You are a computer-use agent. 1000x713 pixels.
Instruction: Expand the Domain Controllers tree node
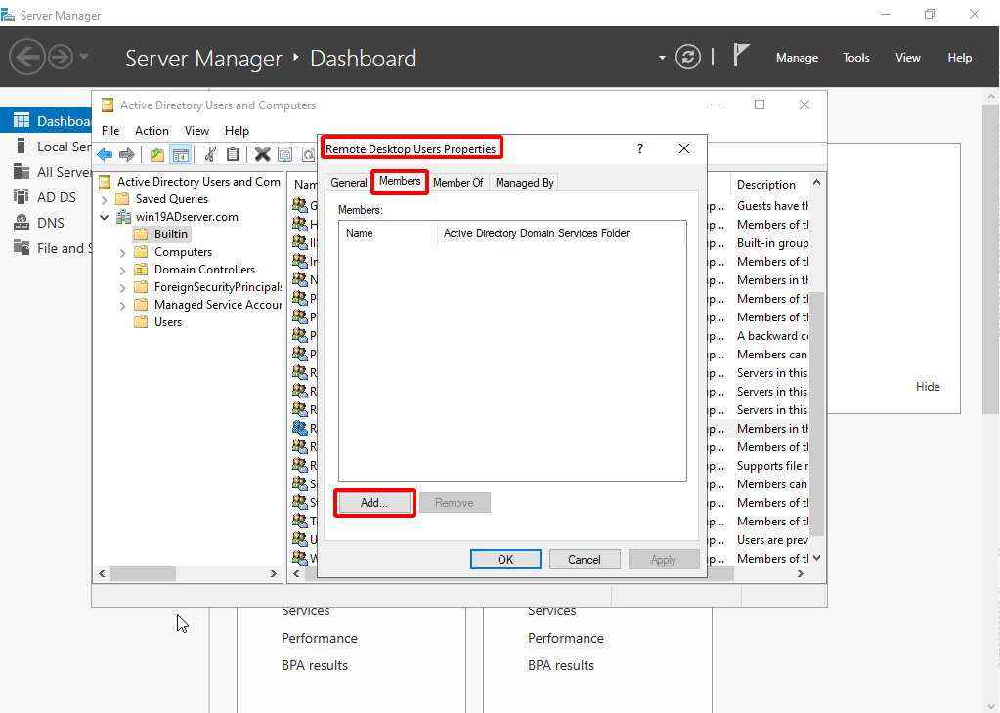[x=122, y=270]
